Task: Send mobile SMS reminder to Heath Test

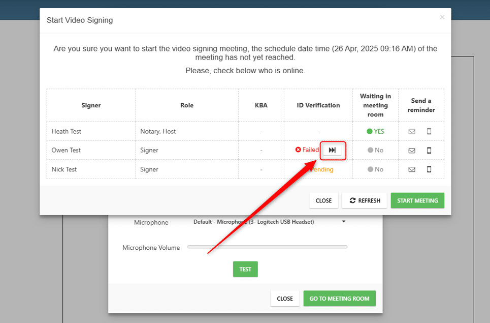Action: [429, 131]
